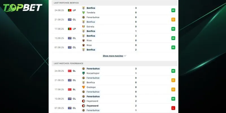Click the Estrela team name
Viewport: 226px width, 113px height.
click(91, 27)
